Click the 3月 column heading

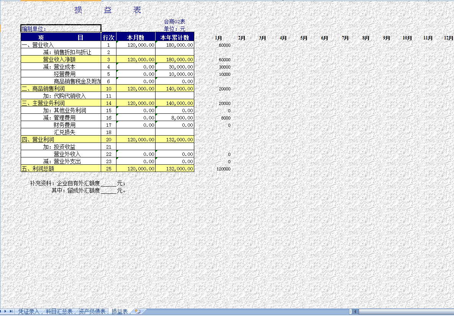tap(262, 38)
